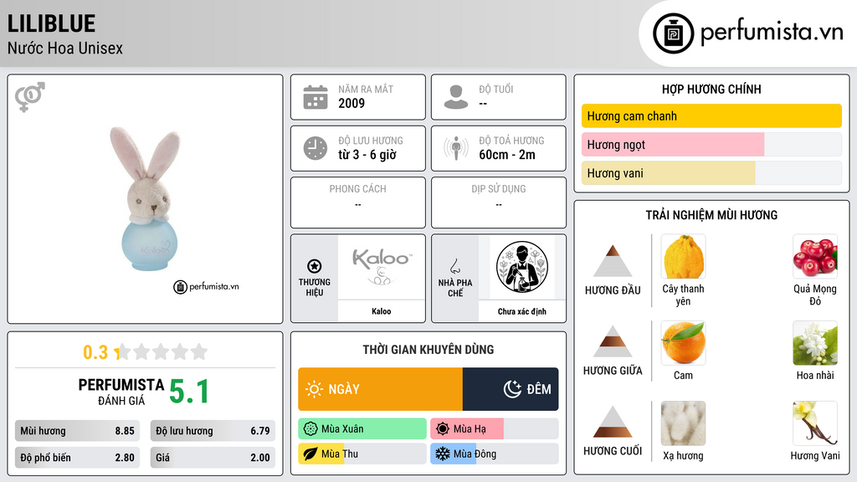Click the Xạ hương note label
The image size is (857, 482).
(x=683, y=456)
